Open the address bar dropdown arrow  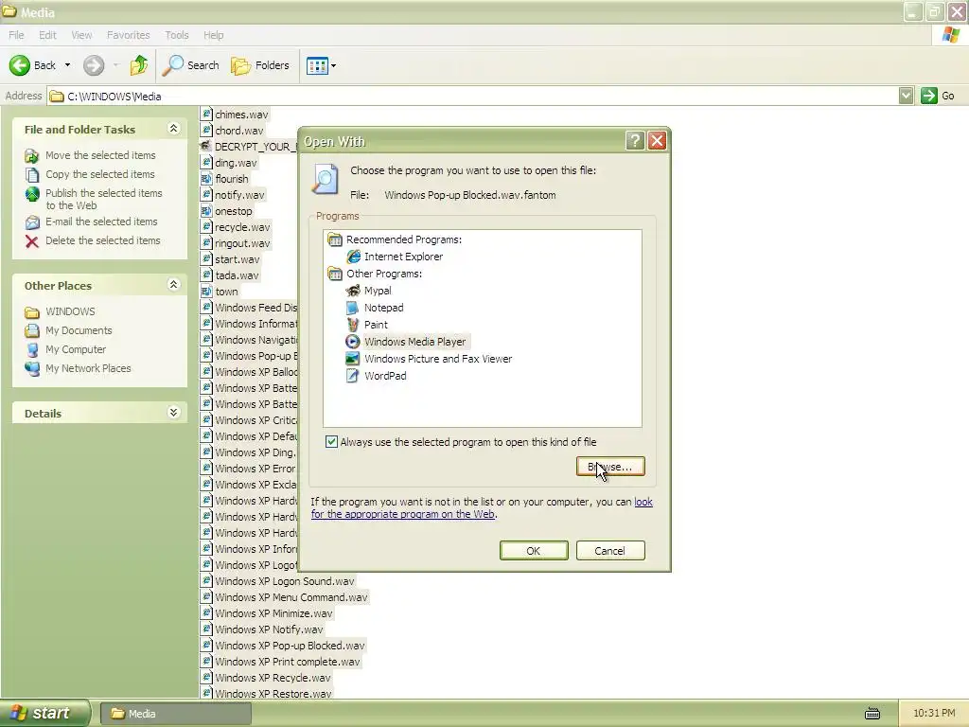coord(906,96)
